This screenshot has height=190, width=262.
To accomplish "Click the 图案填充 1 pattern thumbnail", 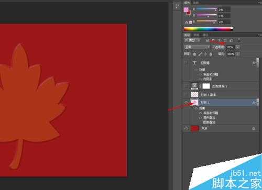I will [x=194, y=86].
